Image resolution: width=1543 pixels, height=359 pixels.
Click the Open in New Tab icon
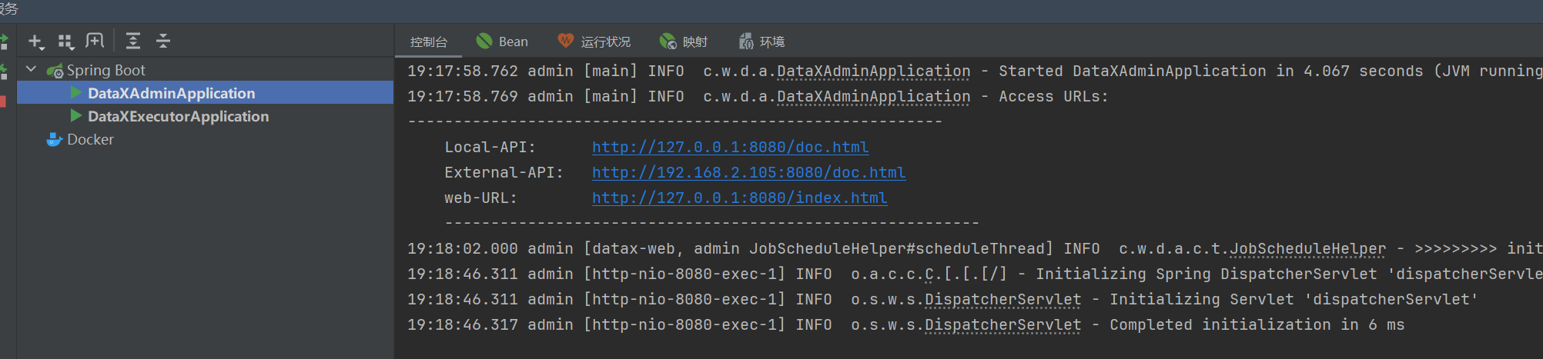(x=95, y=41)
